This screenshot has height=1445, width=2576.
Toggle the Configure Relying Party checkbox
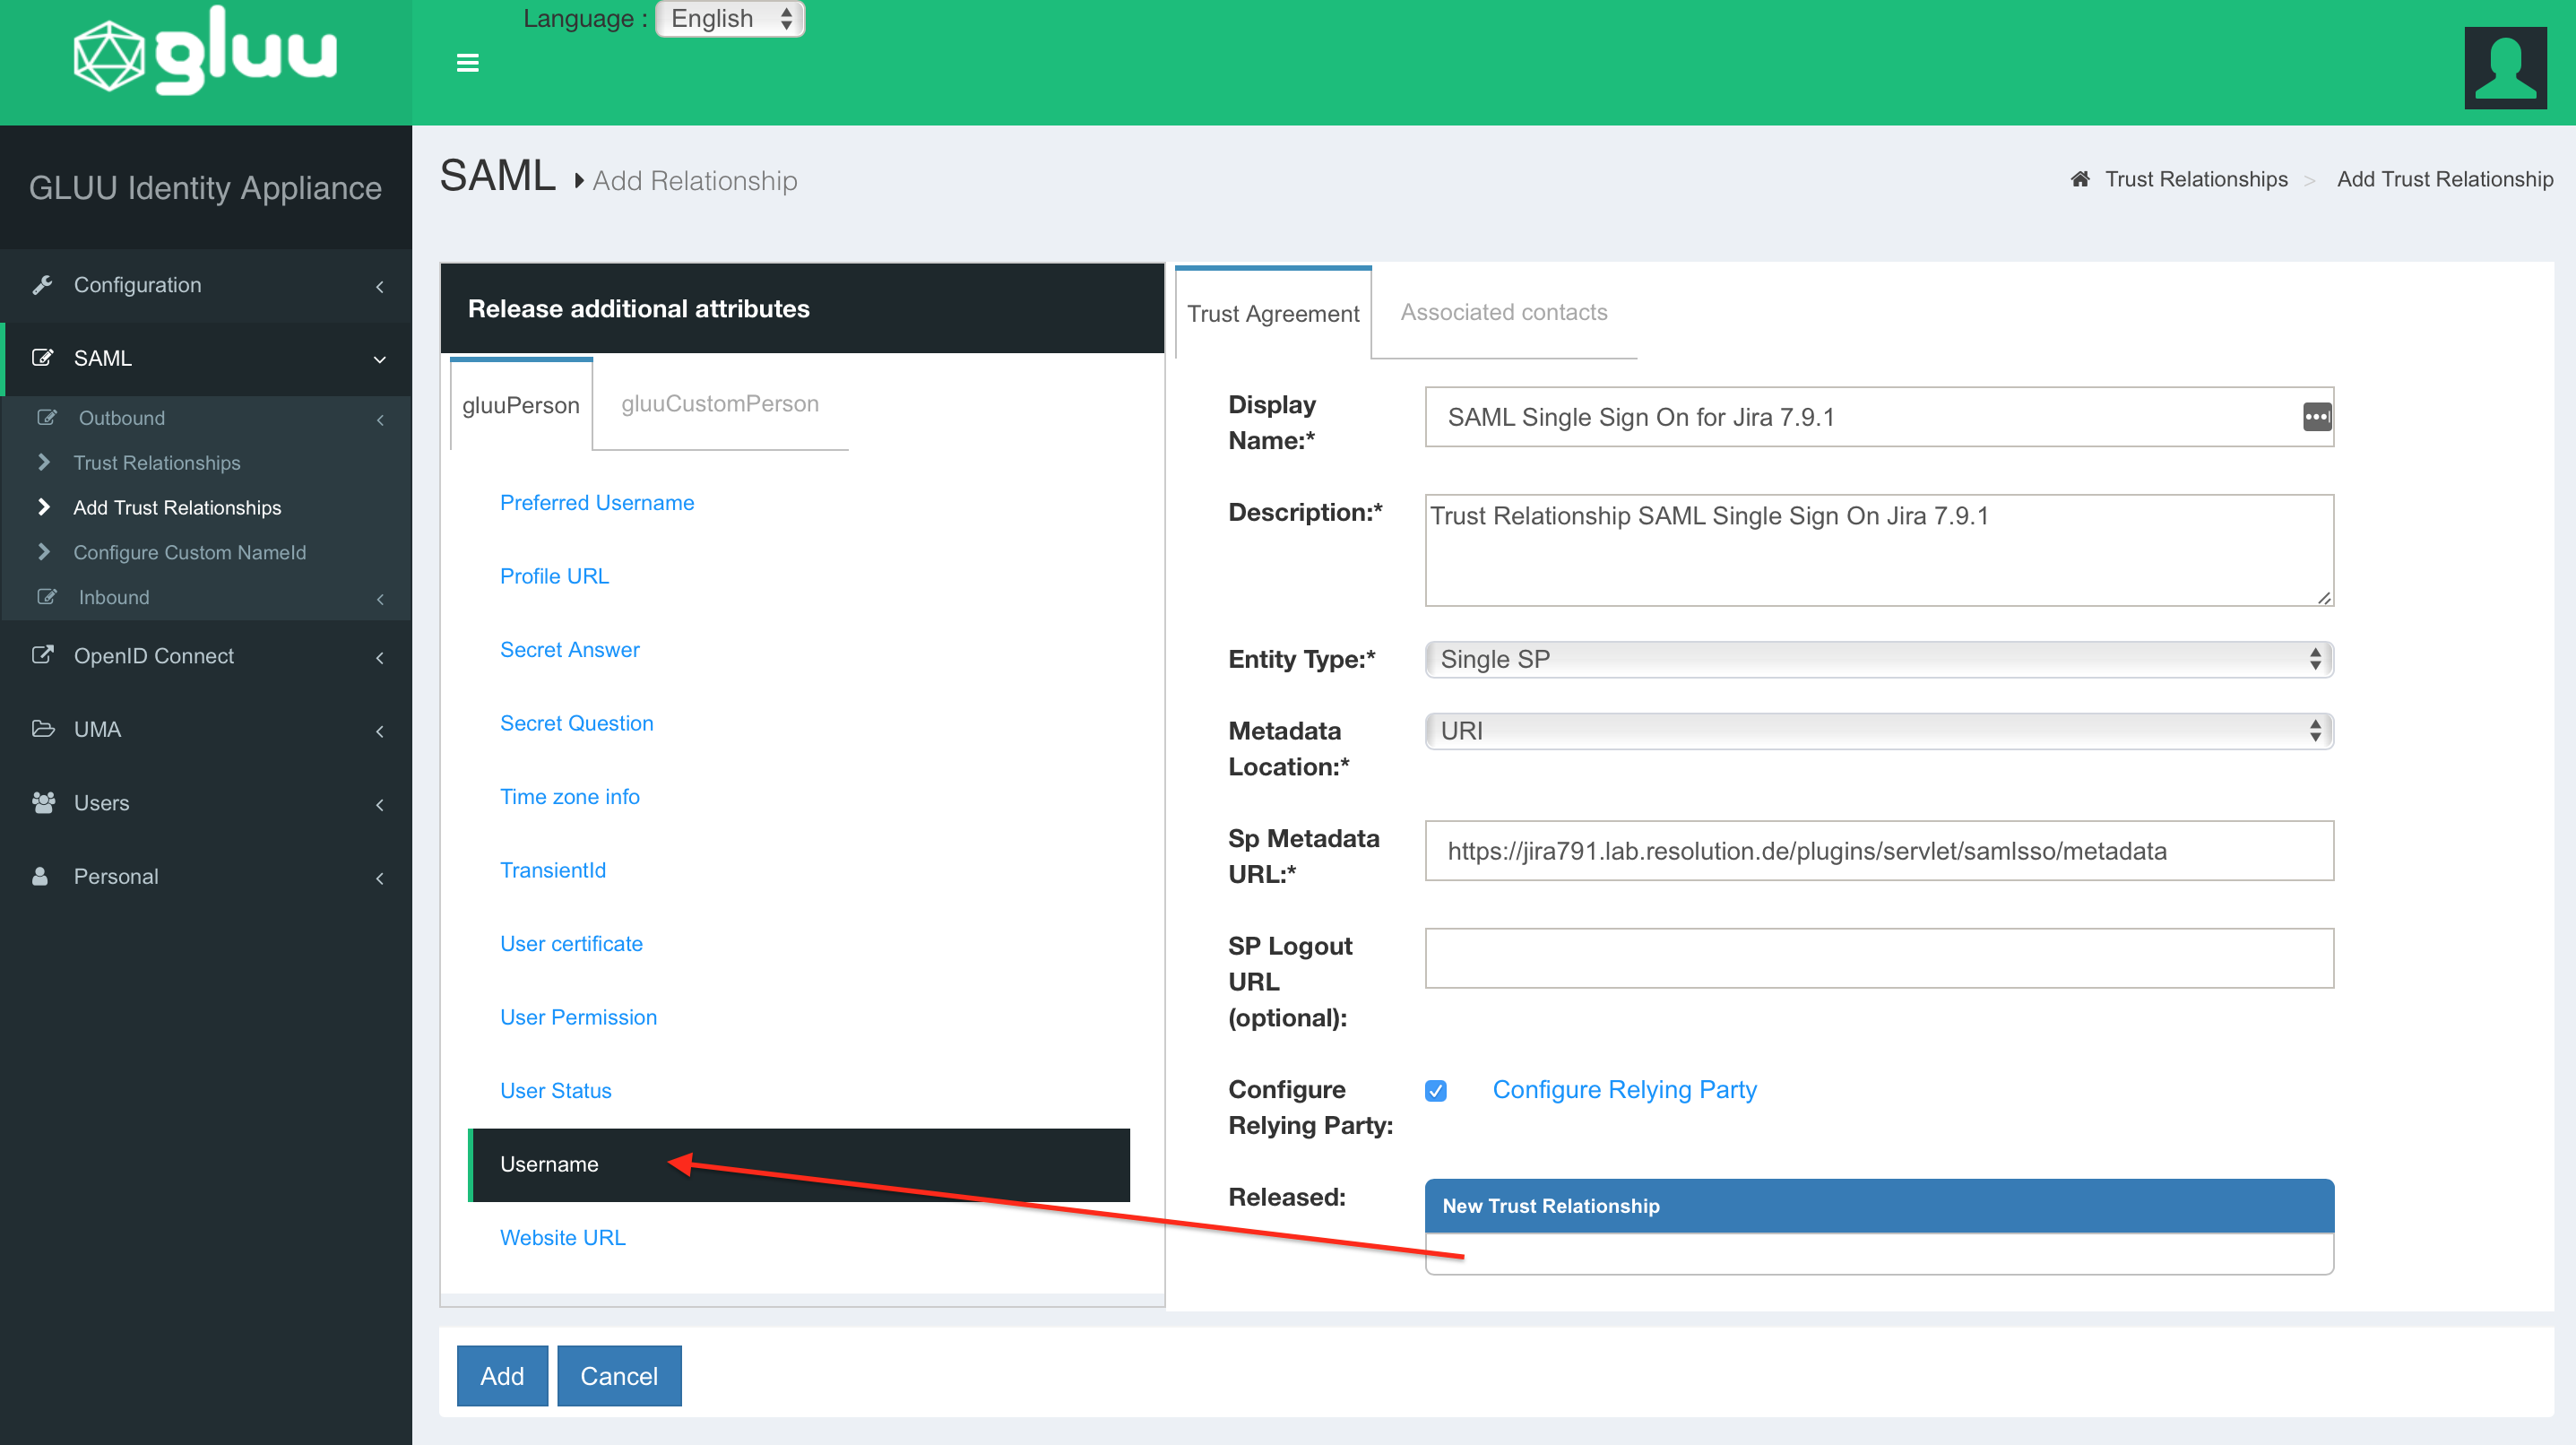click(1436, 1090)
